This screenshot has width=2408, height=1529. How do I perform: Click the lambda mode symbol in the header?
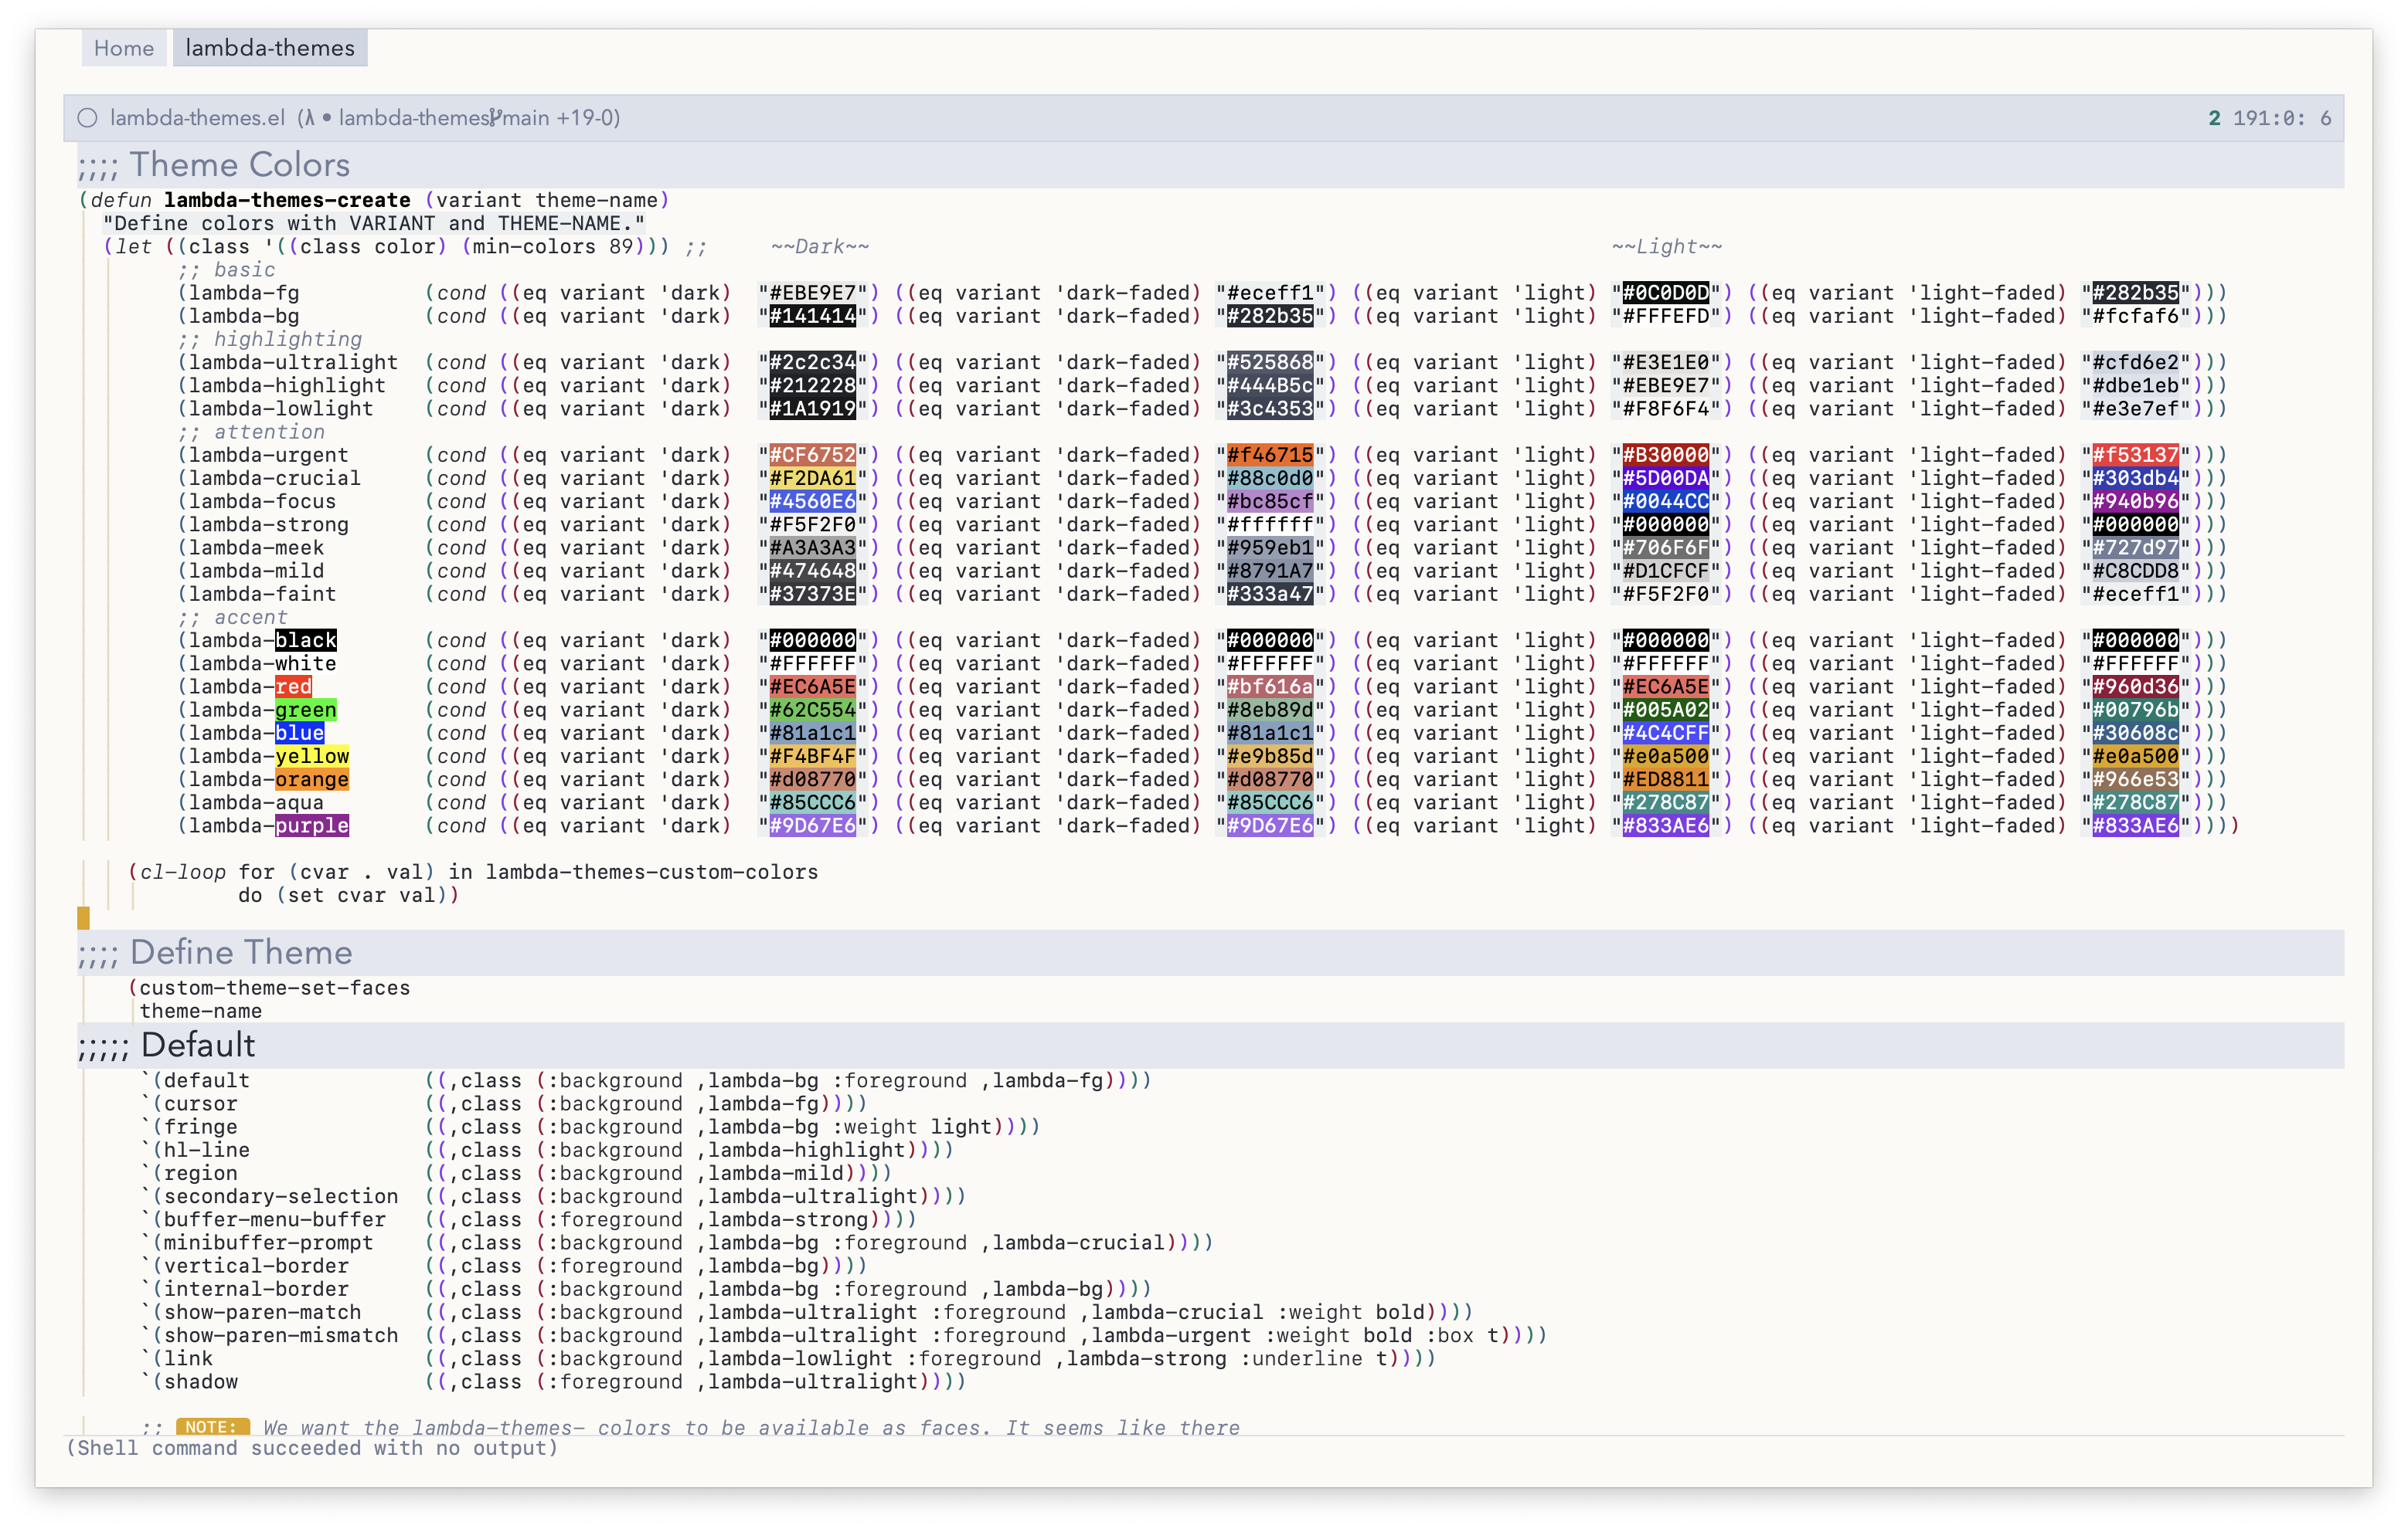coord(309,118)
